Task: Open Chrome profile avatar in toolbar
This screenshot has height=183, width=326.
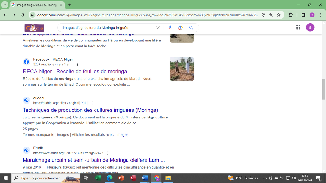Action: (312, 15)
